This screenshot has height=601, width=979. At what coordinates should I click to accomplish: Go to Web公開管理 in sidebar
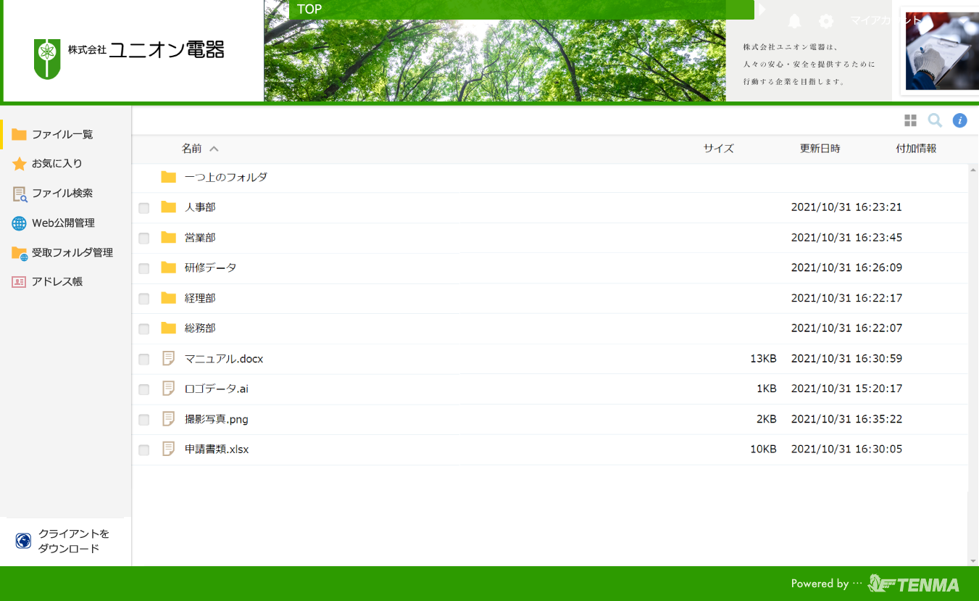(63, 223)
